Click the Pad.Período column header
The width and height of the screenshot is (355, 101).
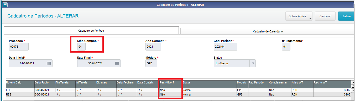click(258, 84)
